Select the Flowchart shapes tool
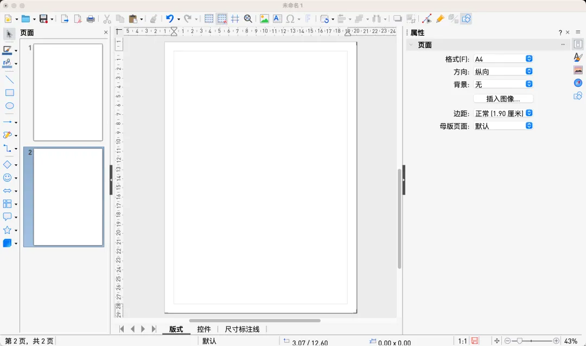 [7, 203]
